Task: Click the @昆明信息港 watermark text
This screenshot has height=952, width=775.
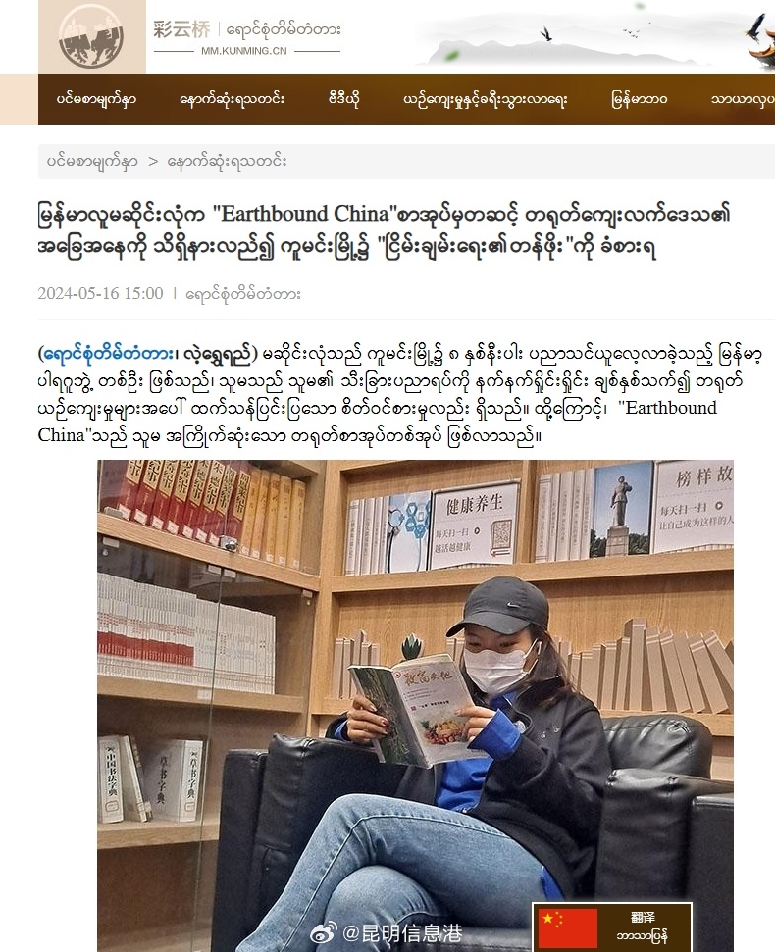Action: (x=402, y=933)
